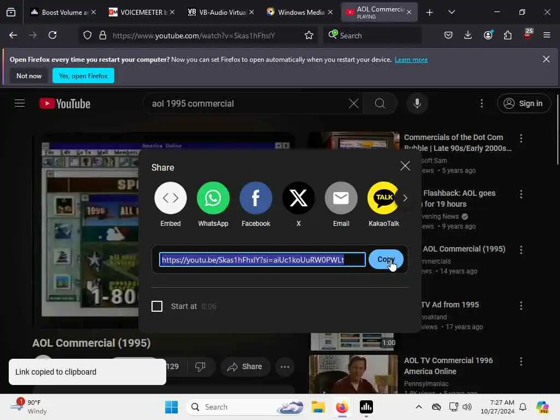Image resolution: width=560 pixels, height=420 pixels.
Task: Open the extension with the 25 badge
Action: 528,34
